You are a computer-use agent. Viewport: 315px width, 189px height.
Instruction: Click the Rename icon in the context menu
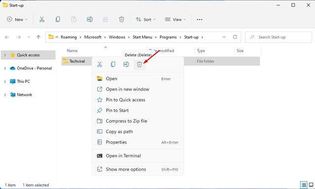126,64
